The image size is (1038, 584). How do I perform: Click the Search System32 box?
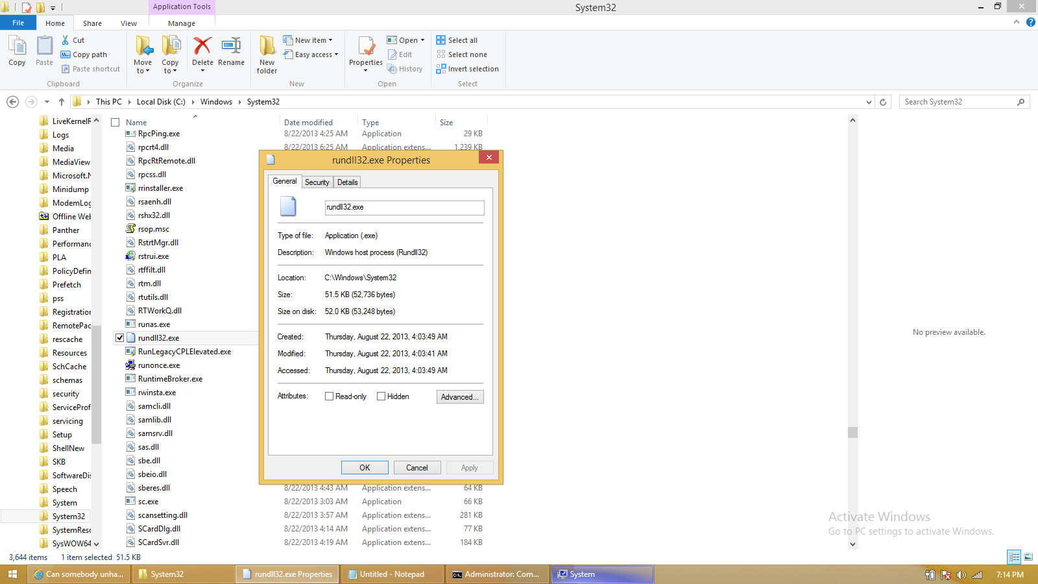tap(964, 102)
